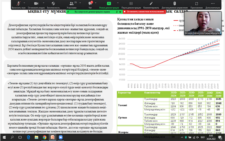Open PowerPoint from the taskbar
This screenshot has height=141, width=225.
[x=52, y=137]
